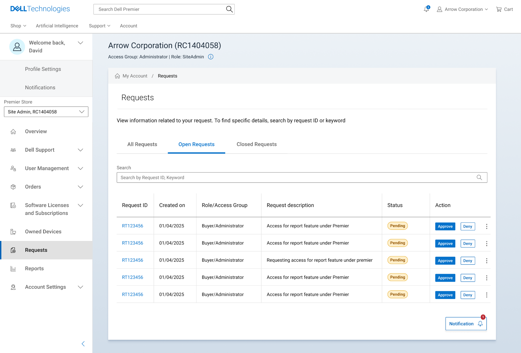Click the Request ID column header

[135, 205]
